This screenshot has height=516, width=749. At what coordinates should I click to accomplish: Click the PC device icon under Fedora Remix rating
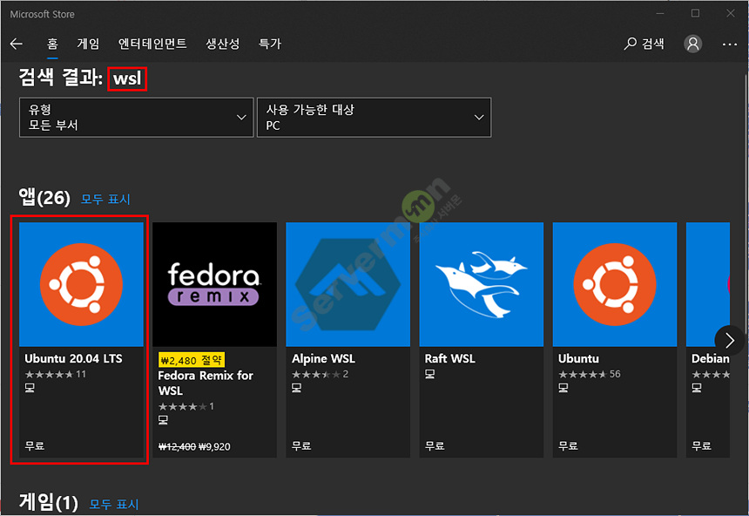coord(163,420)
